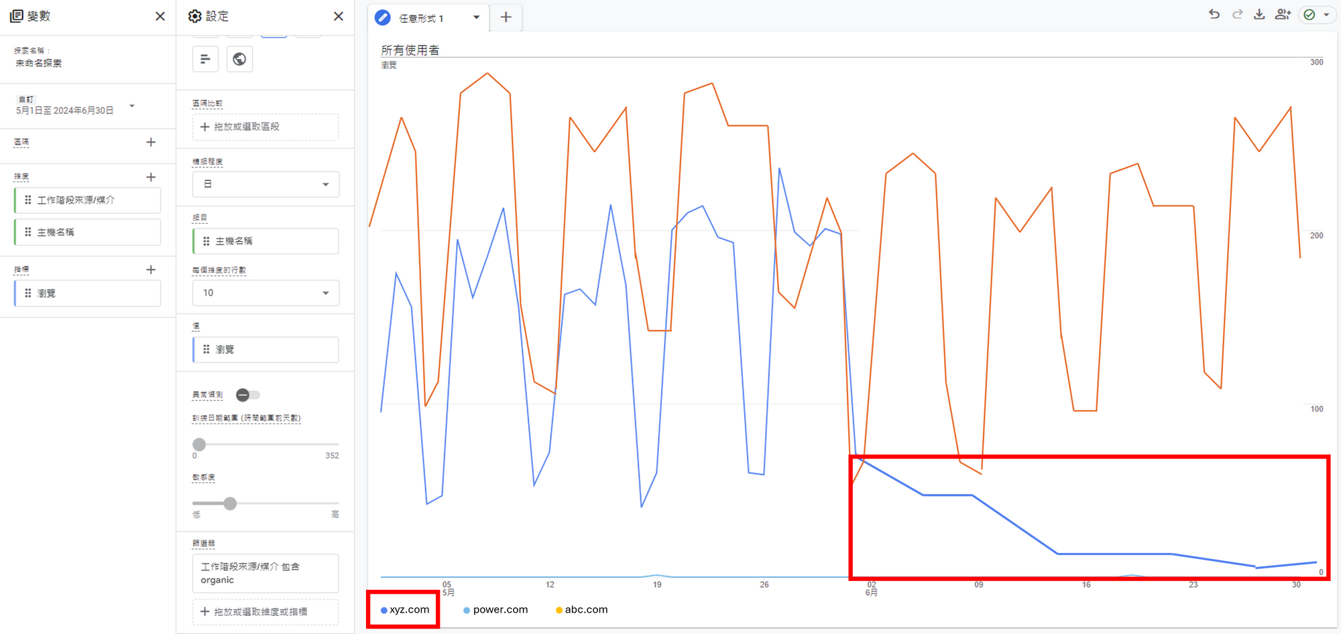The image size is (1341, 634).
Task: Click the 300 y-axis label
Action: pyautogui.click(x=1317, y=62)
